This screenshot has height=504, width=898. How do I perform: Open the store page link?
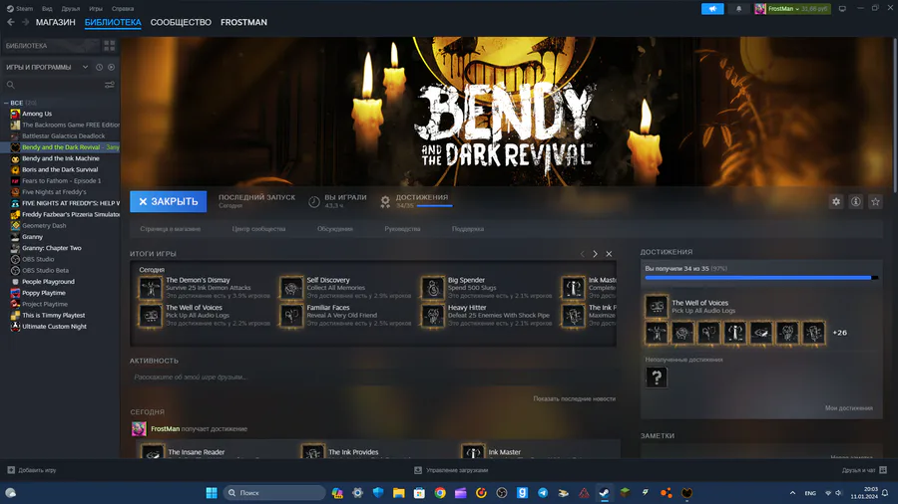[170, 228]
